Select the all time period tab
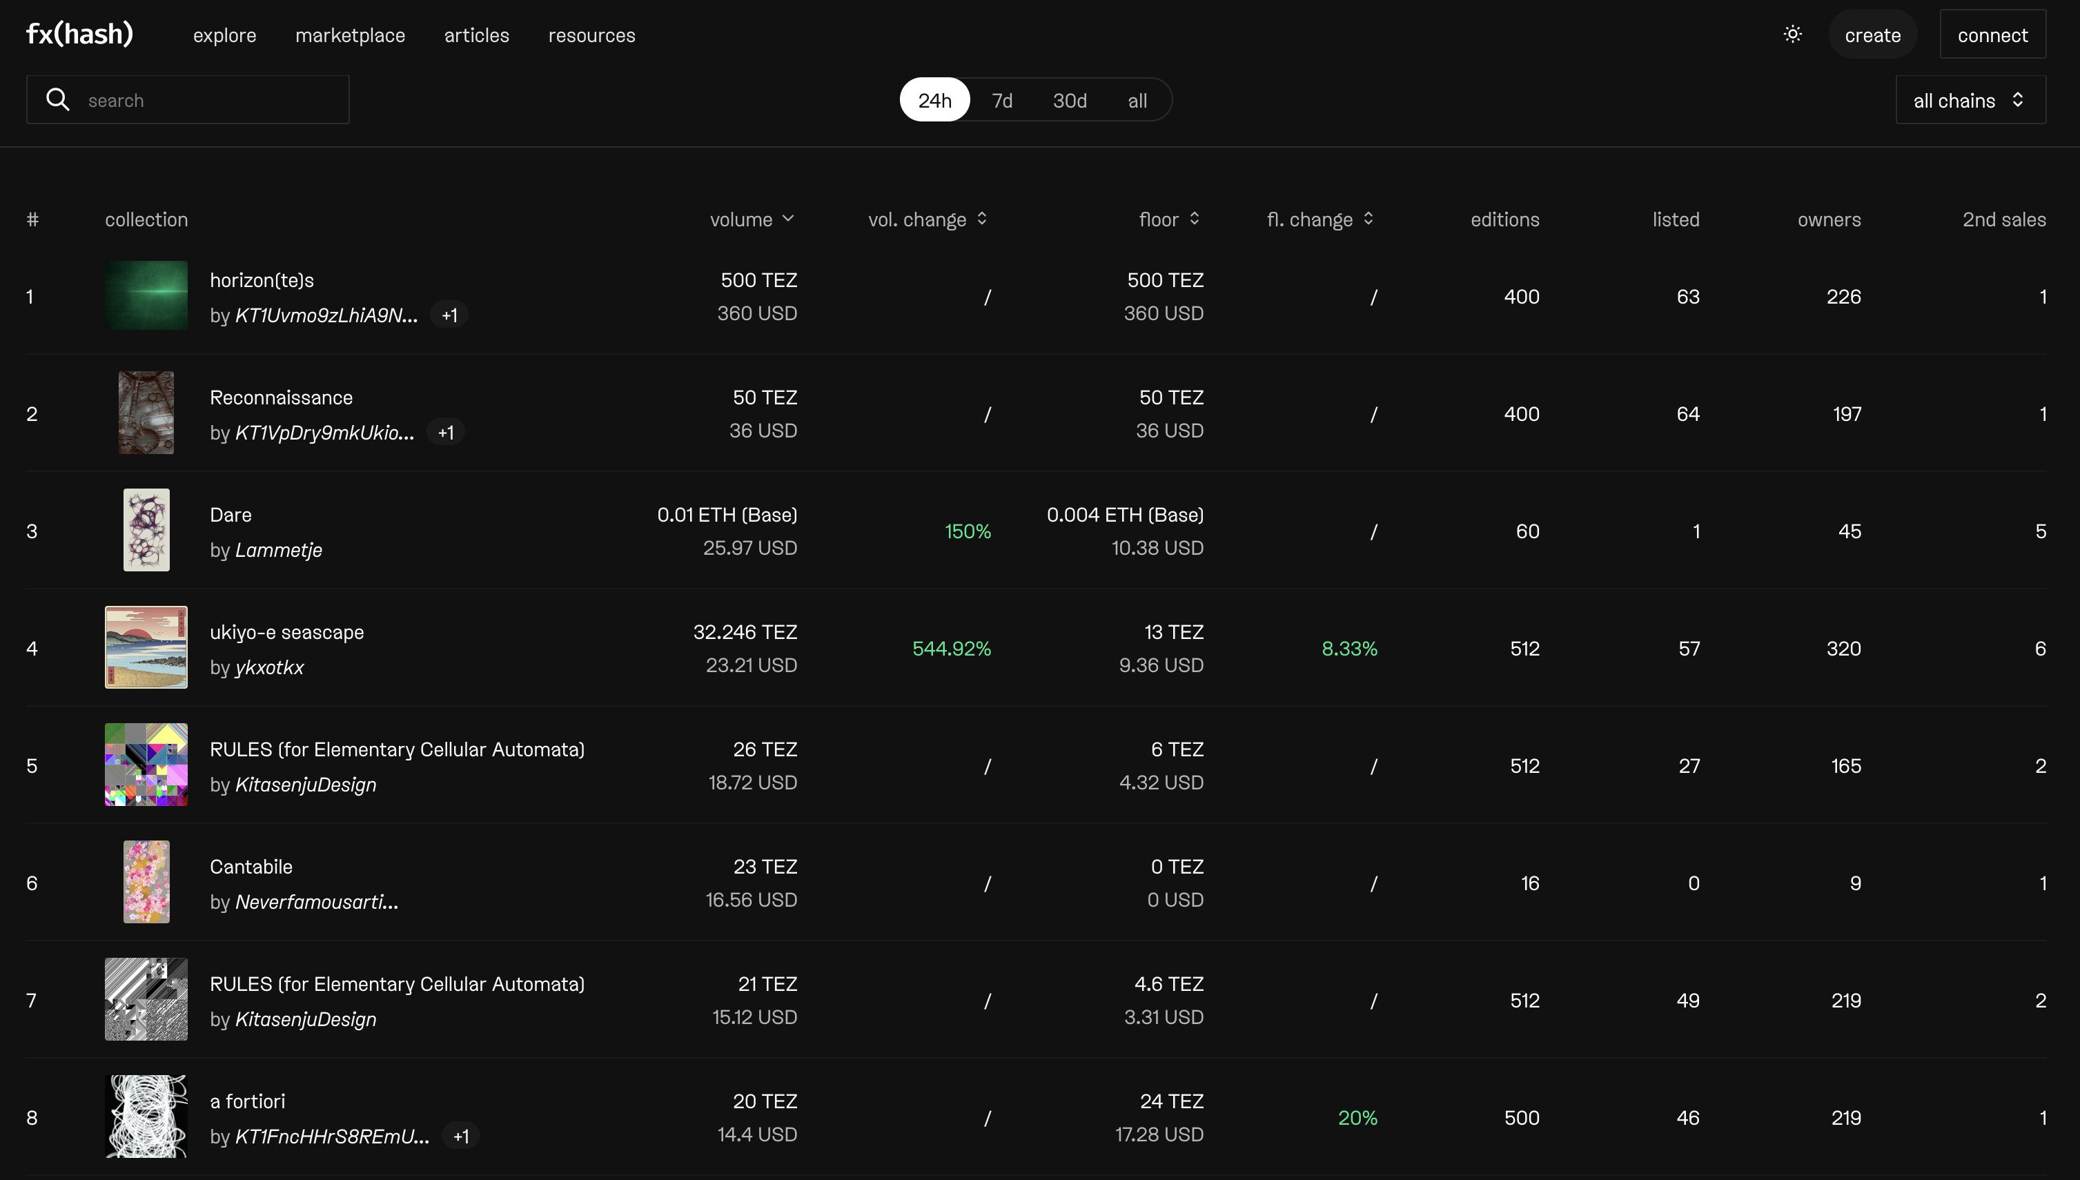 pyautogui.click(x=1139, y=99)
